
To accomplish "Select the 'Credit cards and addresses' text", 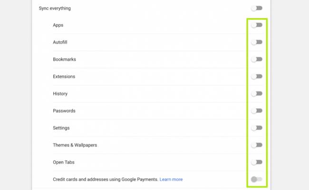I will [105, 179].
